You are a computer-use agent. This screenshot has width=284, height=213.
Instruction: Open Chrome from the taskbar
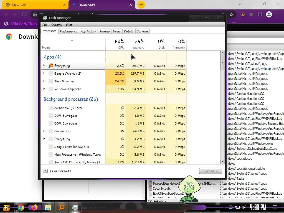(21, 207)
